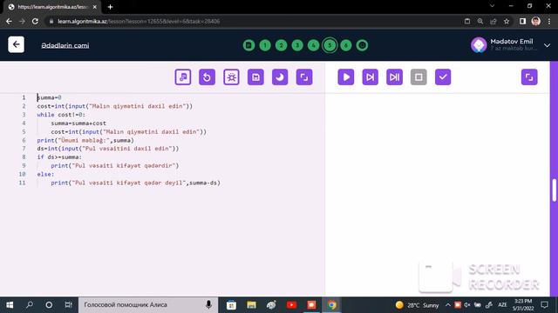This screenshot has height=313, width=558.
Task: Reset the code with the undo arrow icon
Action: pos(208,77)
